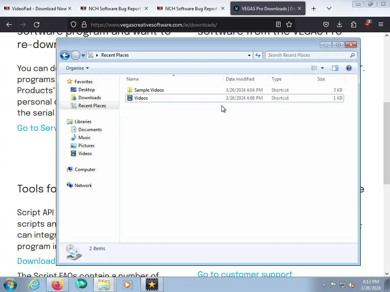Click the VideoPad star clapperboard taskbar icon

pyautogui.click(x=152, y=284)
